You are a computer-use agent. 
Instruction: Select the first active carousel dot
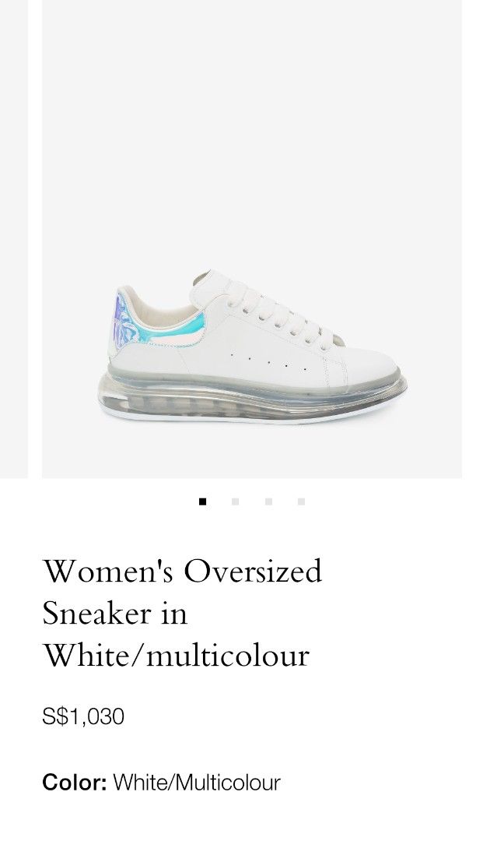(202, 501)
